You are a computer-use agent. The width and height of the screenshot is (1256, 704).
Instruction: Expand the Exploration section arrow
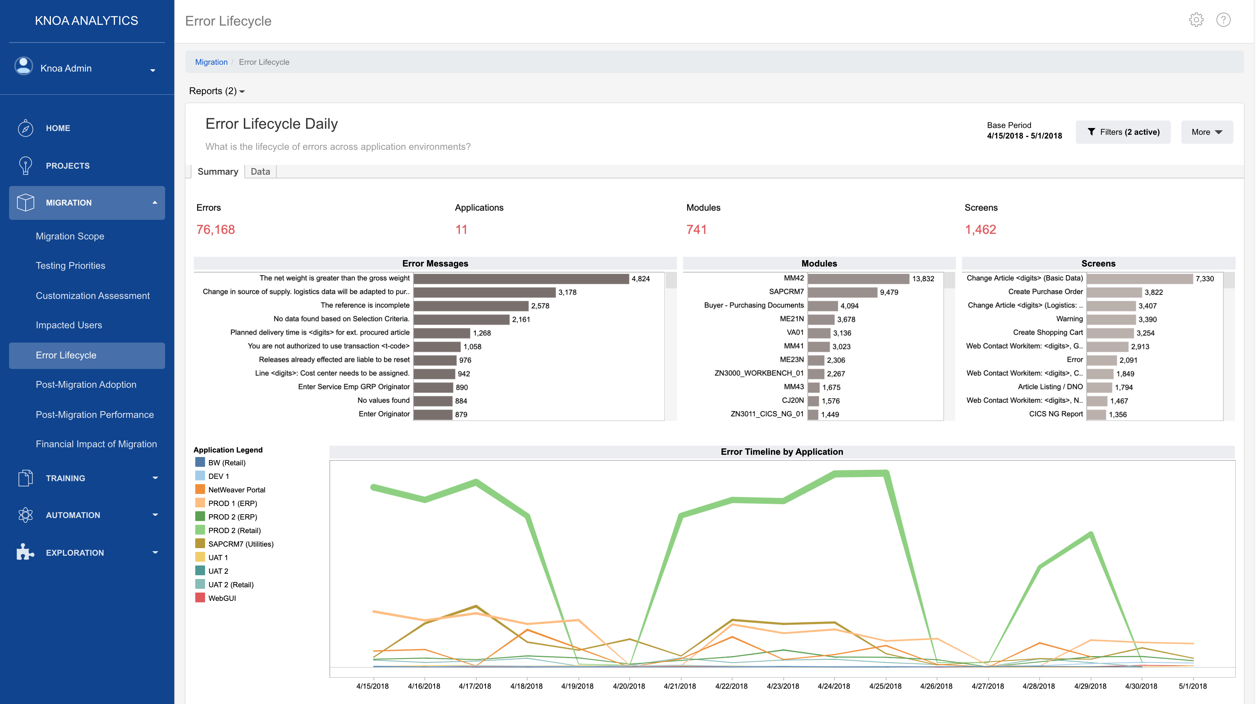point(155,552)
